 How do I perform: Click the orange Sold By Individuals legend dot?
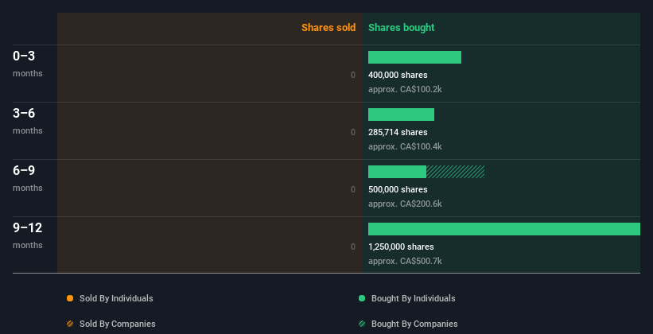70,298
